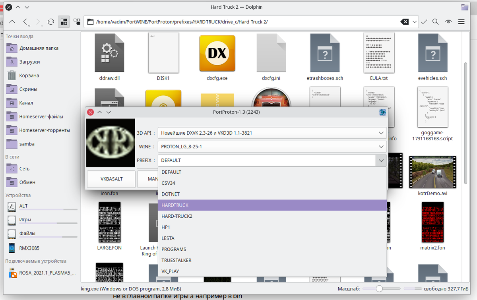This screenshot has width=477, height=300.
Task: Open the Dolphin search tool
Action: (x=436, y=21)
